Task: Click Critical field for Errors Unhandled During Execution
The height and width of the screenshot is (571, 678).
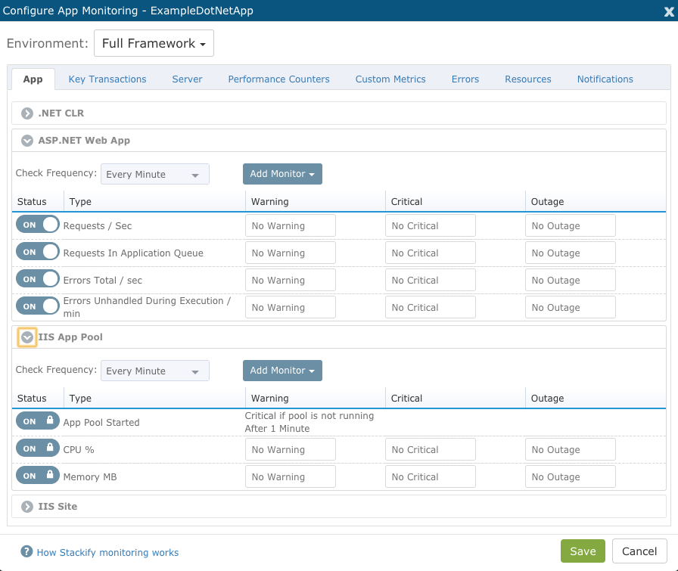Action: coord(431,307)
